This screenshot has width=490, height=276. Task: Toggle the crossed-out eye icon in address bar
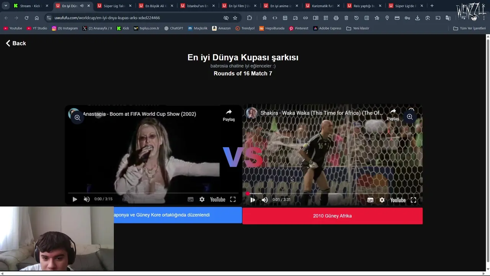pyautogui.click(x=226, y=18)
